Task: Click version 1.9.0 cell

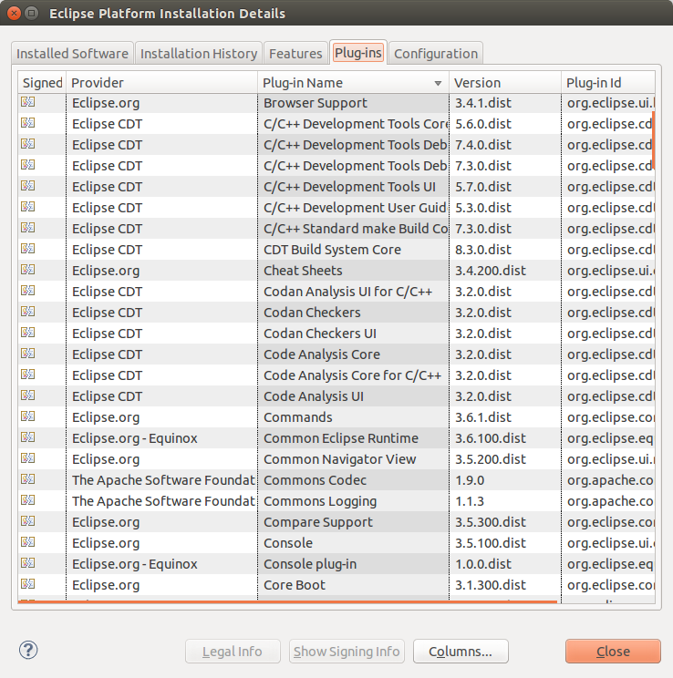Action: pyautogui.click(x=505, y=480)
